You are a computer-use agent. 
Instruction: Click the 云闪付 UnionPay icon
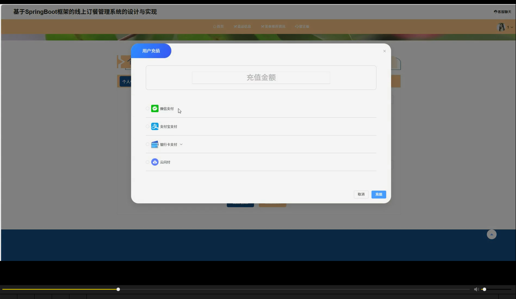pos(155,162)
